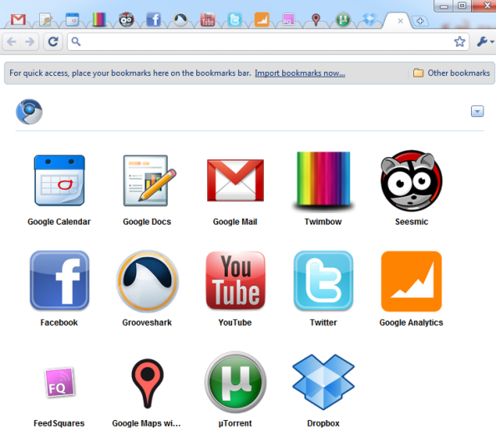Image resolution: width=496 pixels, height=435 pixels.
Task: Open the Google Docs app icon
Action: click(x=149, y=180)
